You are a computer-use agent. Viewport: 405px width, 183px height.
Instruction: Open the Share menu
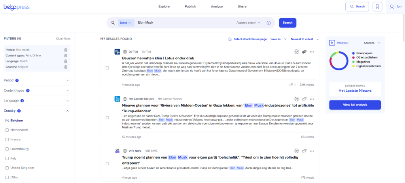[242, 6]
